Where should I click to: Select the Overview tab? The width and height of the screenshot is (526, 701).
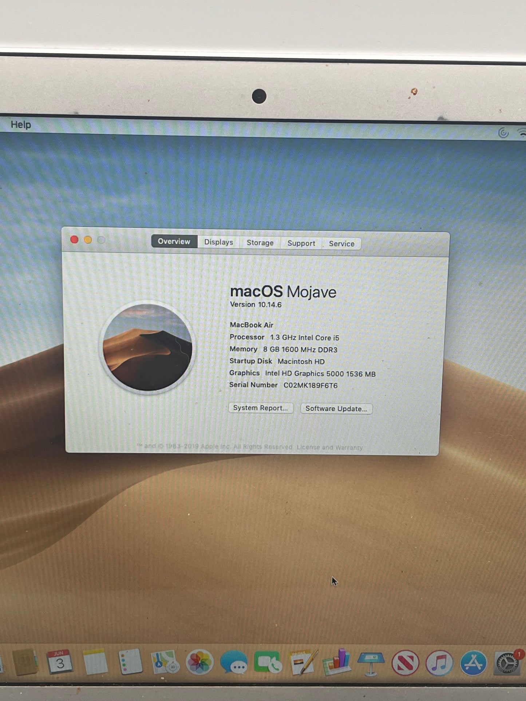point(174,242)
